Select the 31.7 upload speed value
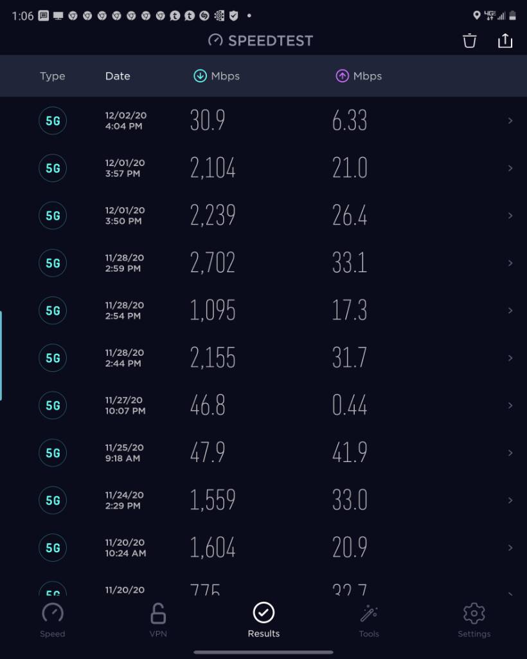 click(350, 358)
